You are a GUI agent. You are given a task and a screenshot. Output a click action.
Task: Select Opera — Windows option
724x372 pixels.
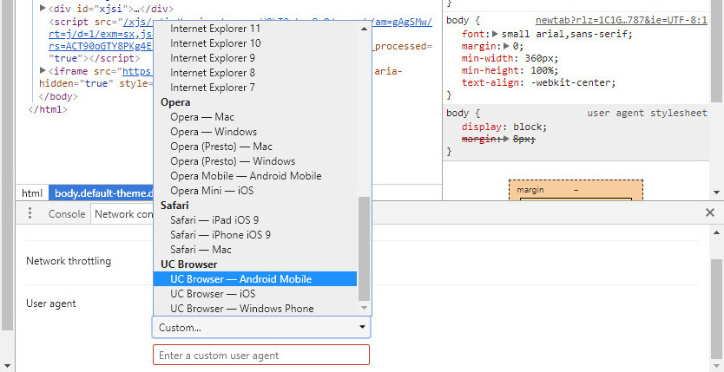[255, 132]
